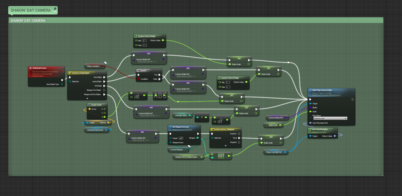Select the Weapon Alt Fire Shake Scales array node
The width and height of the screenshot is (402, 196).
189,157
